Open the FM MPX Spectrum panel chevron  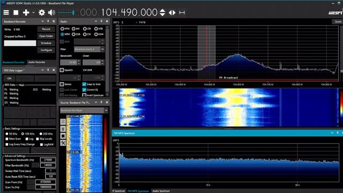click(332, 133)
